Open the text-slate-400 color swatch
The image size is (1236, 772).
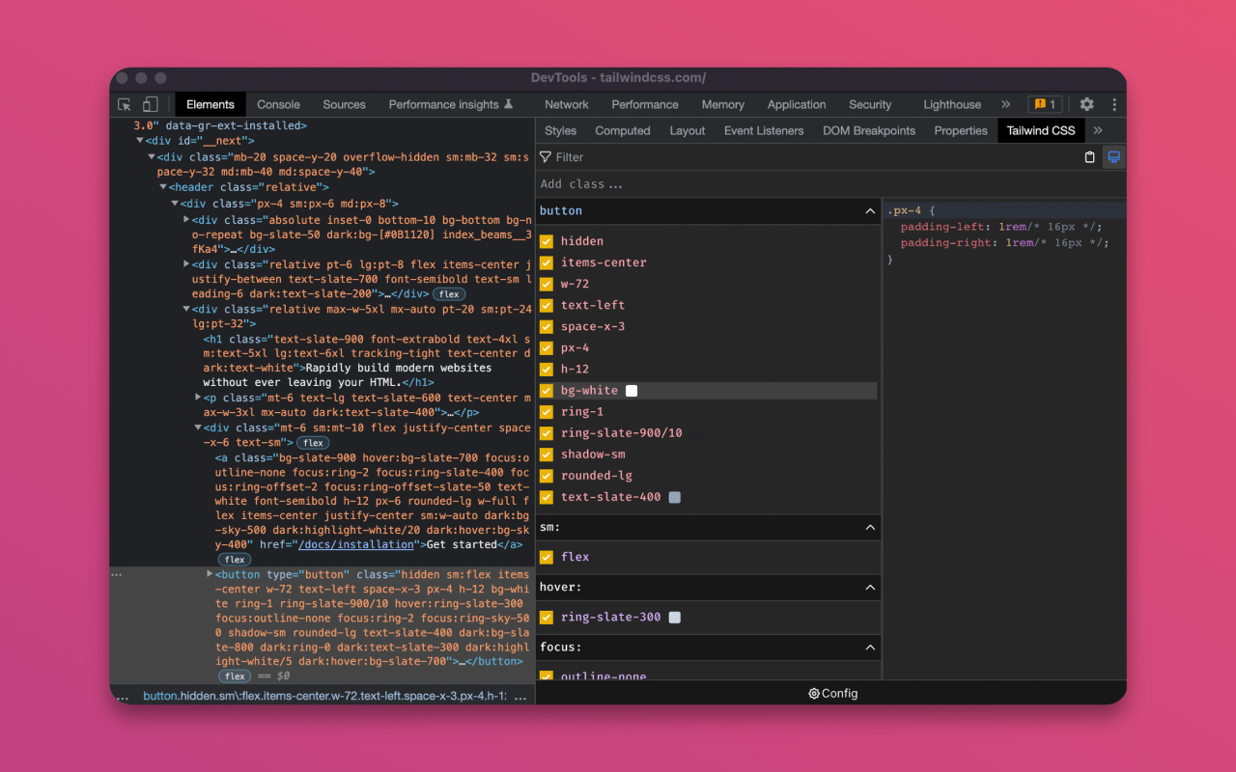pyautogui.click(x=675, y=497)
